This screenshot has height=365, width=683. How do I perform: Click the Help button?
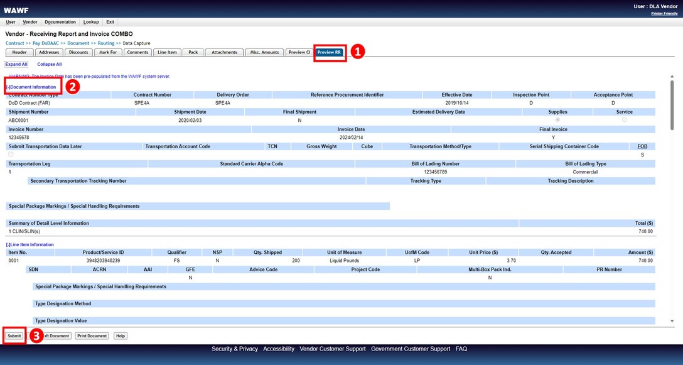click(121, 335)
